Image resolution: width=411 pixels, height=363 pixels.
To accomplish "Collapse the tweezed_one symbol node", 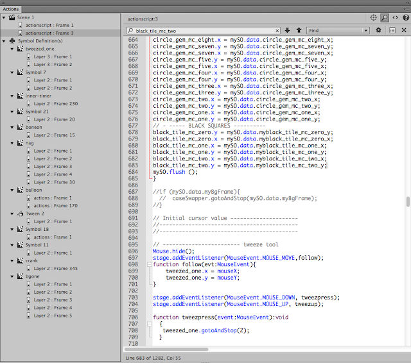I will pos(12,49).
